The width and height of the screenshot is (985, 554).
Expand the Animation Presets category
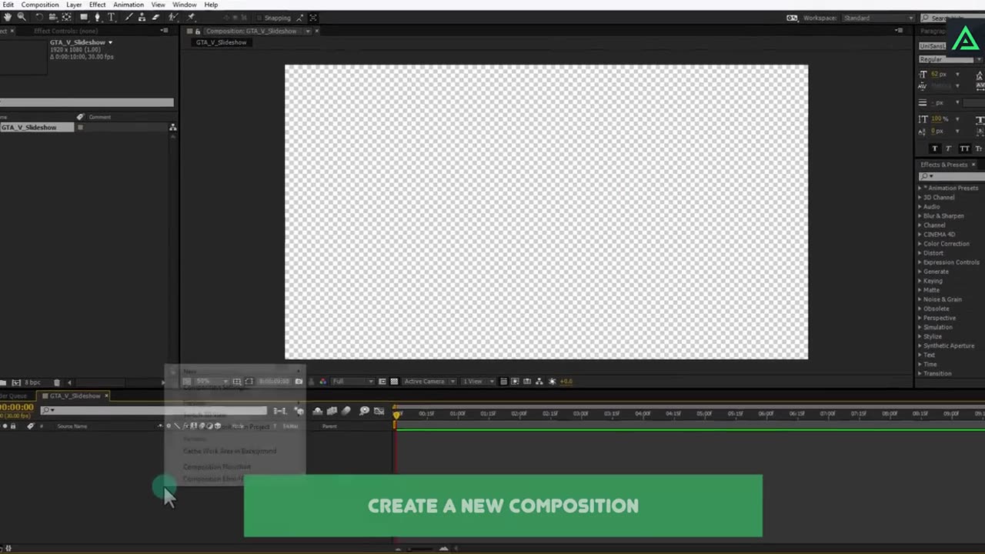[x=920, y=188]
